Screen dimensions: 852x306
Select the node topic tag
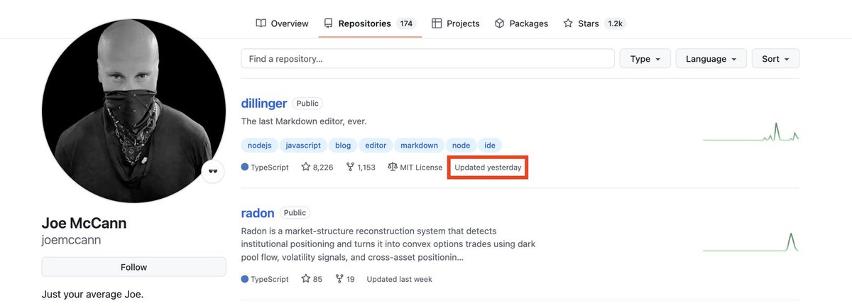click(x=461, y=146)
